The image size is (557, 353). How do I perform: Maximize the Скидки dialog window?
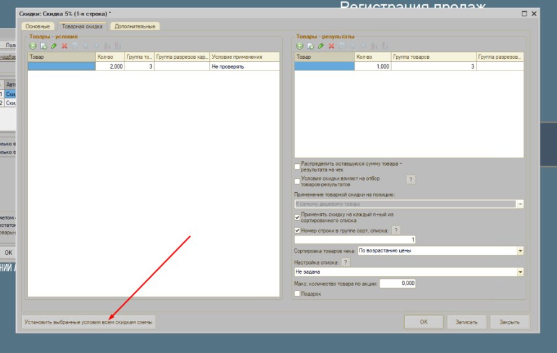[x=524, y=14]
